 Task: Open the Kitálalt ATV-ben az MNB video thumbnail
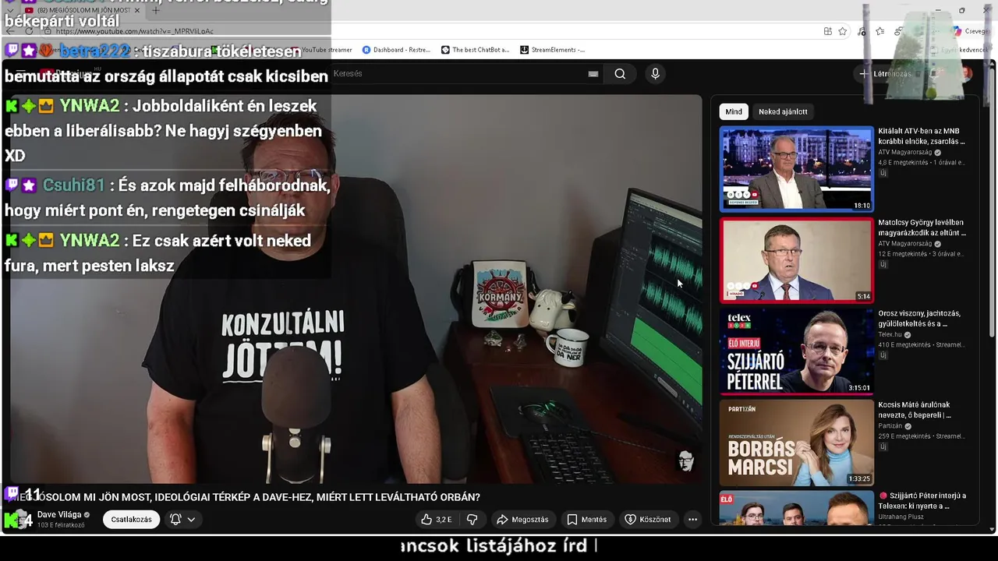tap(796, 168)
